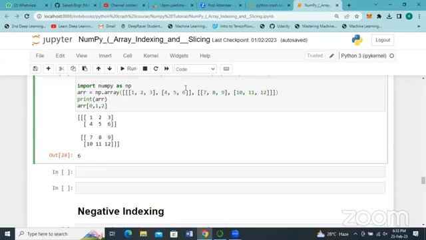
Task: Open the Udacity bookmark
Action: pos(280,27)
